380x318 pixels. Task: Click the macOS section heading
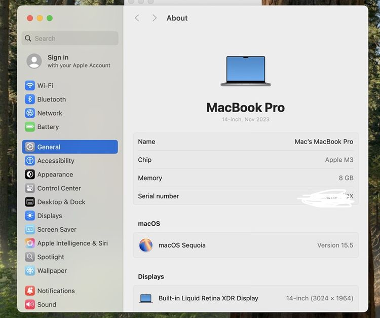[149, 224]
